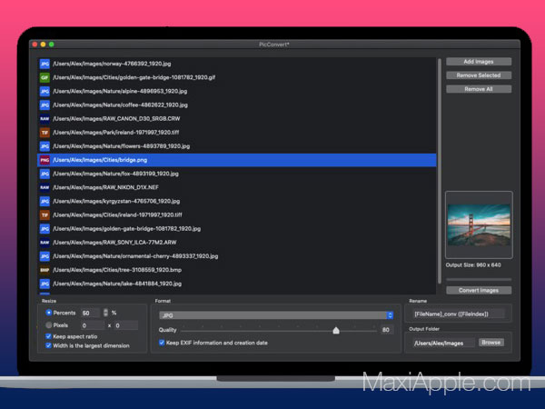This screenshot has height=409, width=545.
Task: Click the Rename pattern input field
Action: coord(458,314)
